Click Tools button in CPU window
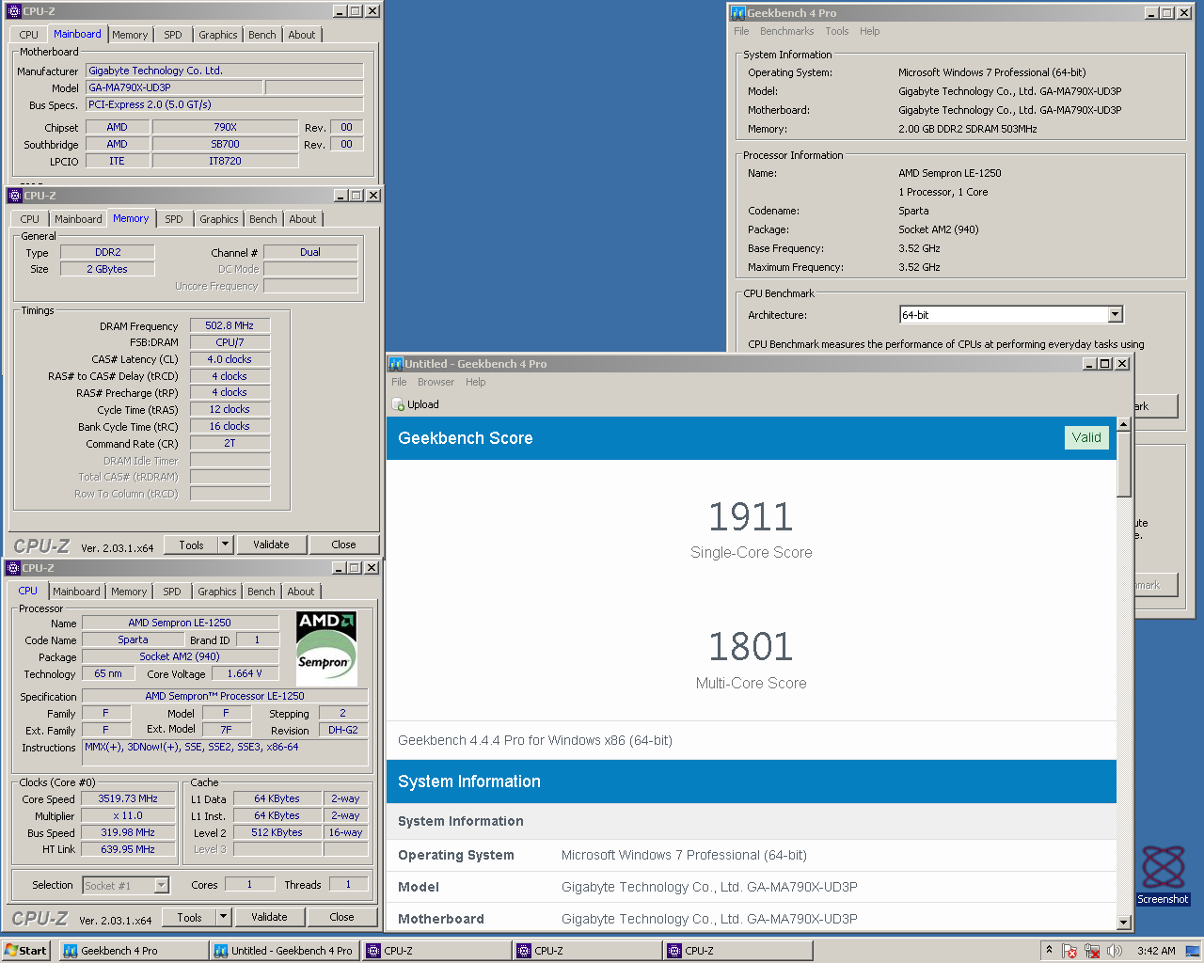The height and width of the screenshot is (963, 1204). tap(189, 917)
